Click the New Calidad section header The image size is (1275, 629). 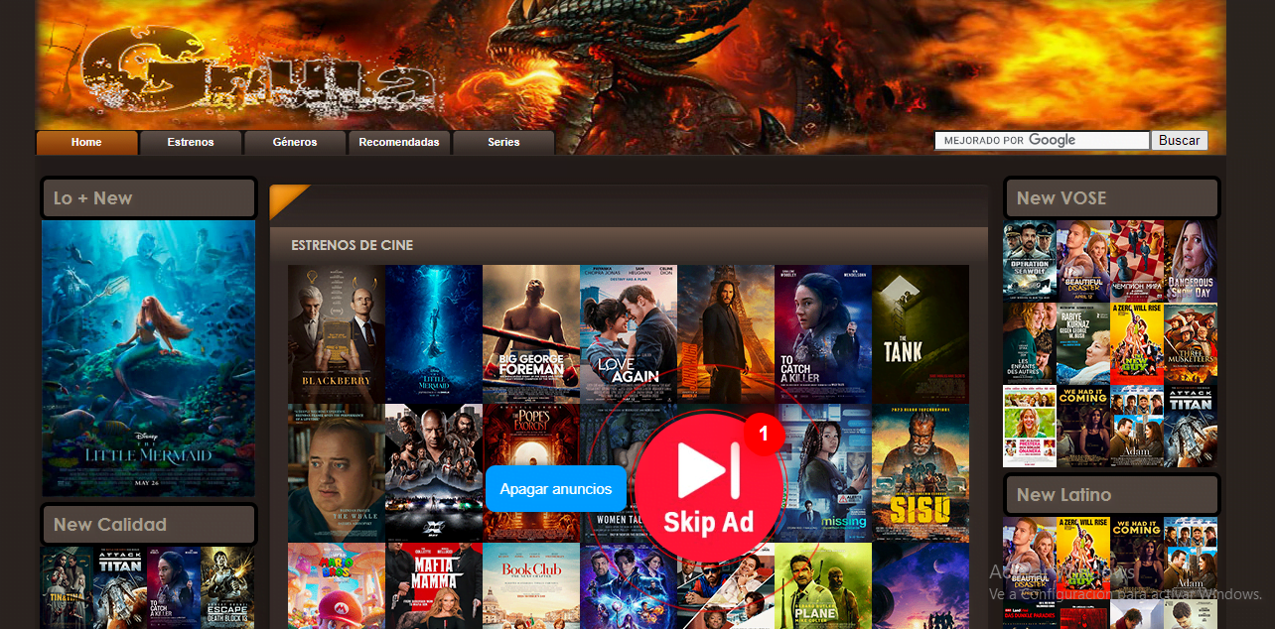coord(148,525)
